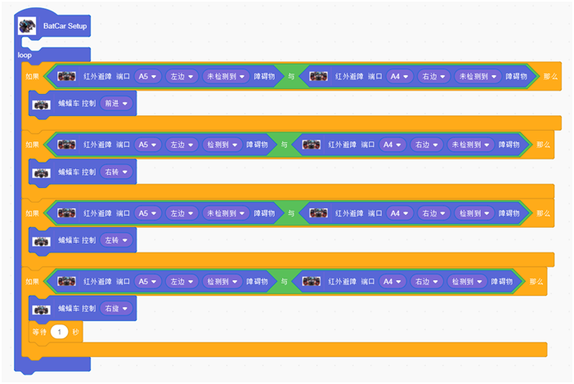
Task: Click the car icon in the 前进 control block
Action: tap(41, 104)
